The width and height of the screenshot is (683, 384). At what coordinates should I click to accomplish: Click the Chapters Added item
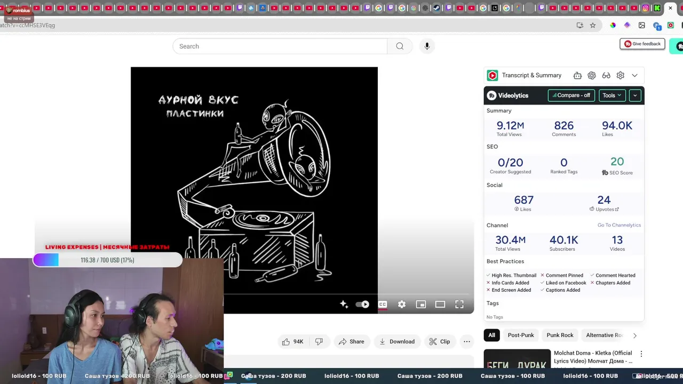[x=610, y=283]
